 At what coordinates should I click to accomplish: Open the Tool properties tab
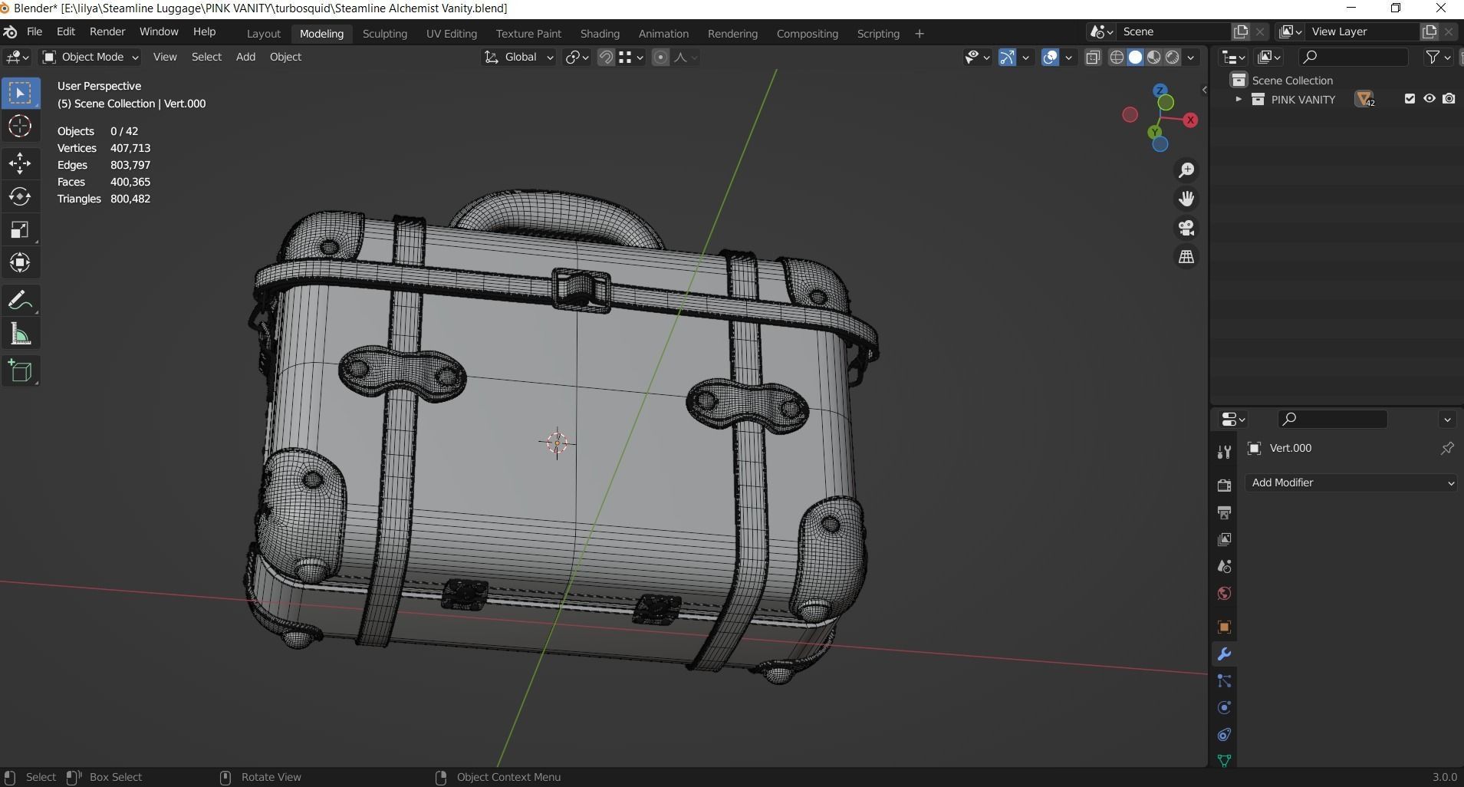[1224, 453]
